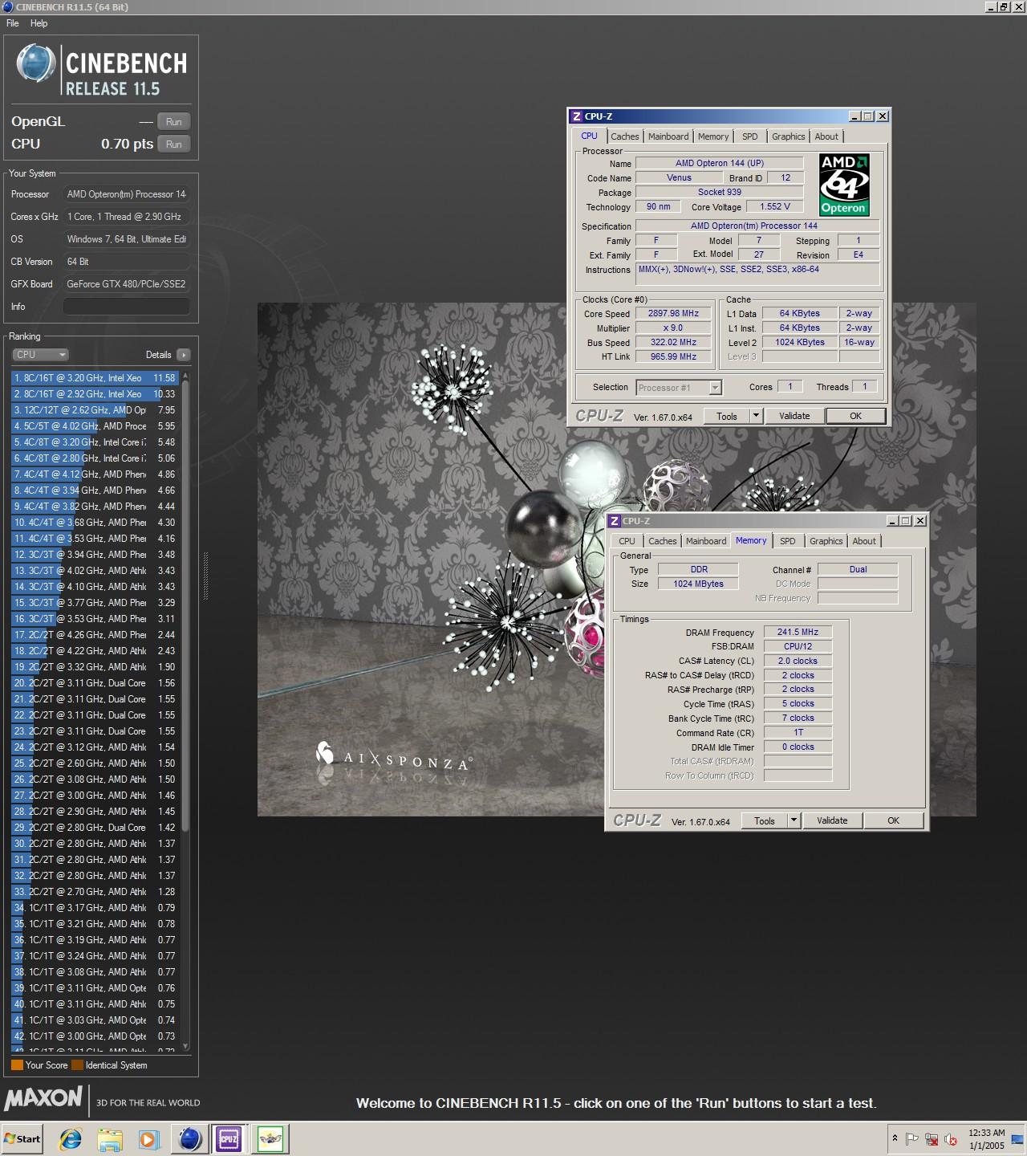Select ranking entry 1 scoring 11.58
The image size is (1027, 1156).
(x=95, y=378)
